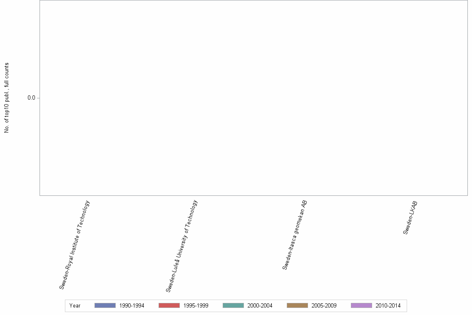The width and height of the screenshot is (472, 315).
Task: Click the legend bar at the bottom
Action: 234,305
